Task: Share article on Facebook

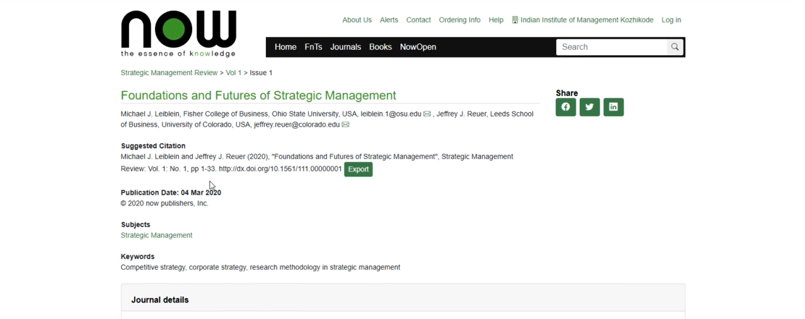Action: 566,107
